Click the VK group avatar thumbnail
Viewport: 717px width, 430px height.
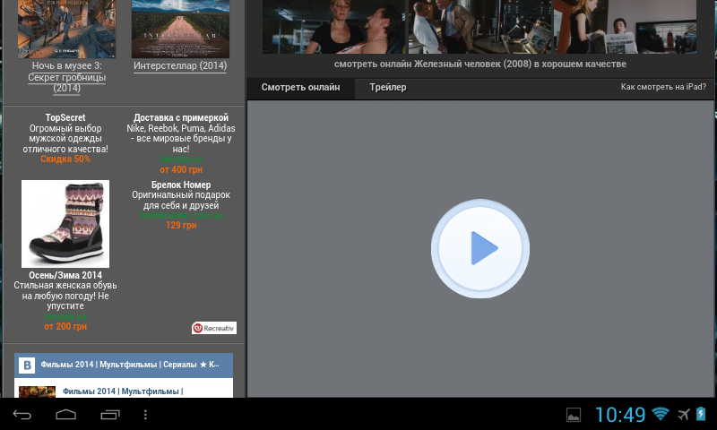tap(37, 391)
